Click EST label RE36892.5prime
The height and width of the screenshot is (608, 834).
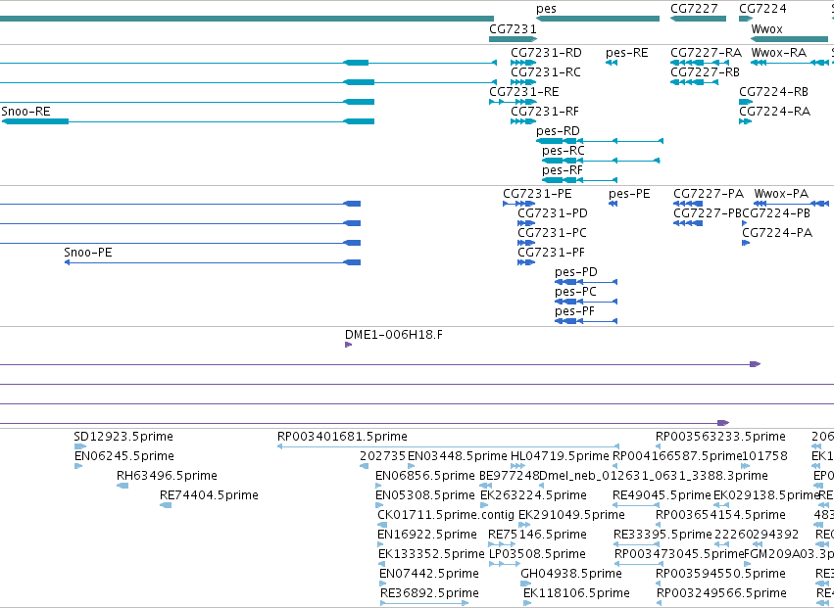(430, 593)
